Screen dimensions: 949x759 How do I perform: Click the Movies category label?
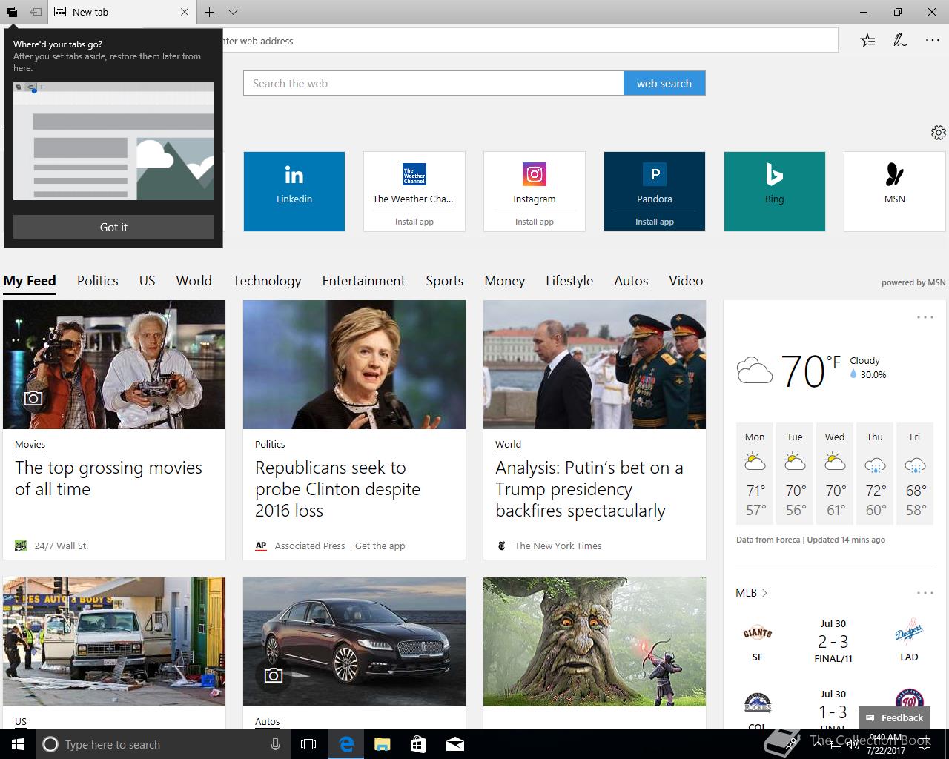pos(30,445)
